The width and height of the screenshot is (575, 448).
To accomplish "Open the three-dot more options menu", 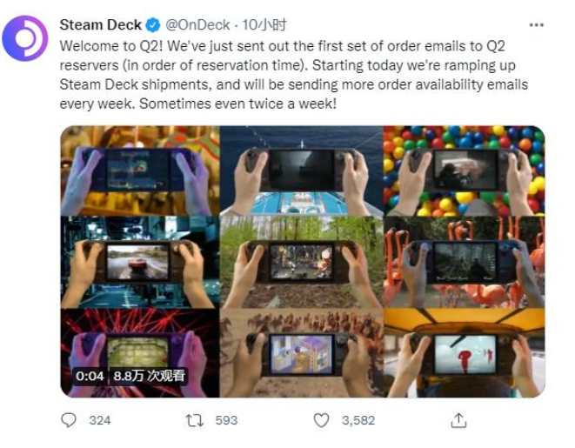I will [536, 25].
